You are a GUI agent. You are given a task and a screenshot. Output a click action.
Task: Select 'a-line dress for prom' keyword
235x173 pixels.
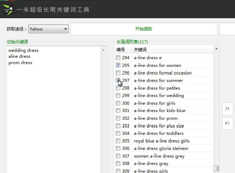point(156,118)
